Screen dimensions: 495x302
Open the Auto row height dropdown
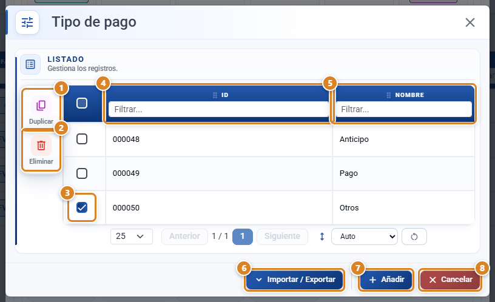pyautogui.click(x=365, y=237)
